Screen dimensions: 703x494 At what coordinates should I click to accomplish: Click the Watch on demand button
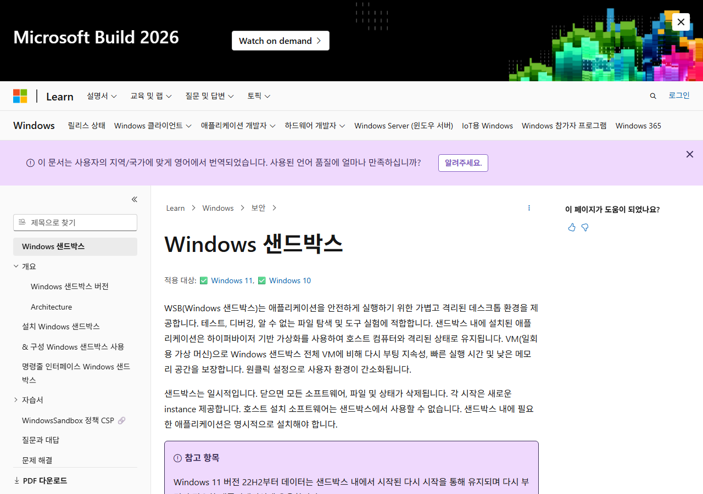281,41
